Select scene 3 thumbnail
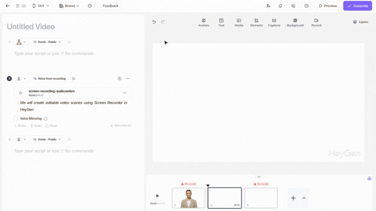The width and height of the screenshot is (376, 211). pyautogui.click(x=261, y=198)
